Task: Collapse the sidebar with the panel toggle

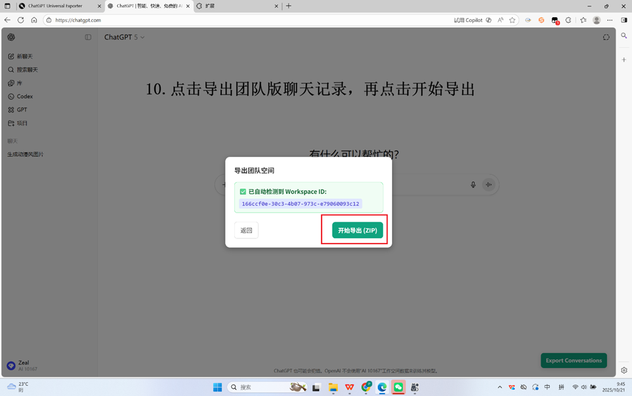Action: (x=87, y=37)
